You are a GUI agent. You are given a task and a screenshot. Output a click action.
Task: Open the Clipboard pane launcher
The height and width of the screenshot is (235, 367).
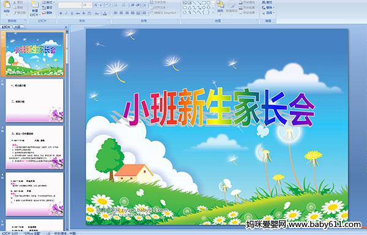pyautogui.click(x=25, y=21)
